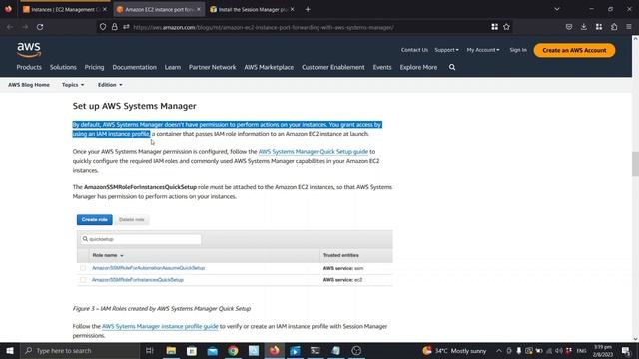Open the AWS Marketplace menu
639x359 pixels.
pos(269,67)
